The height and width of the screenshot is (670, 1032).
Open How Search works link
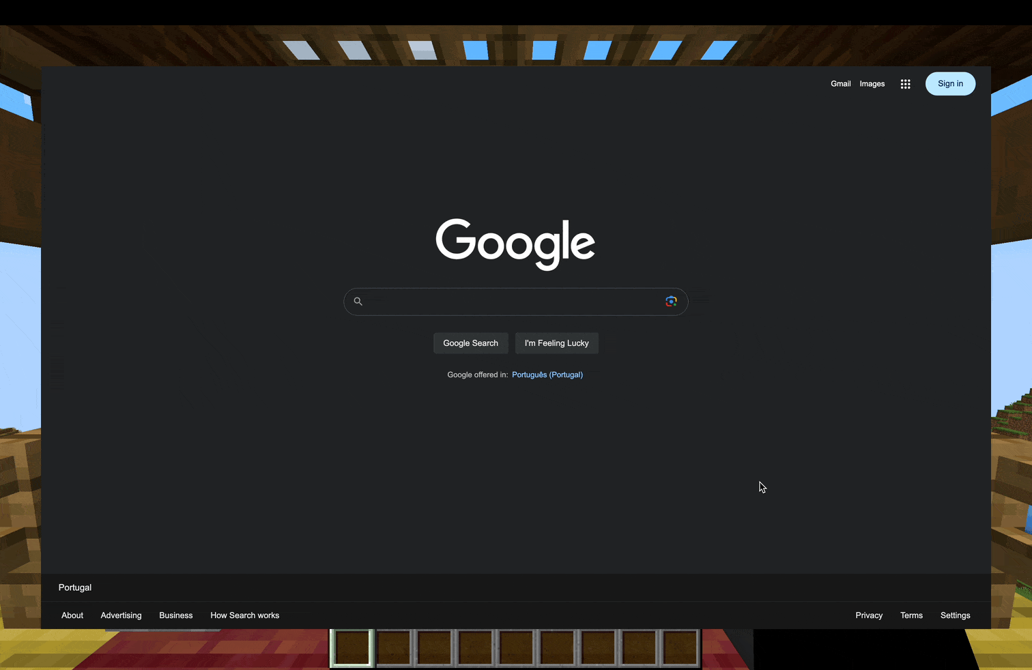point(244,615)
